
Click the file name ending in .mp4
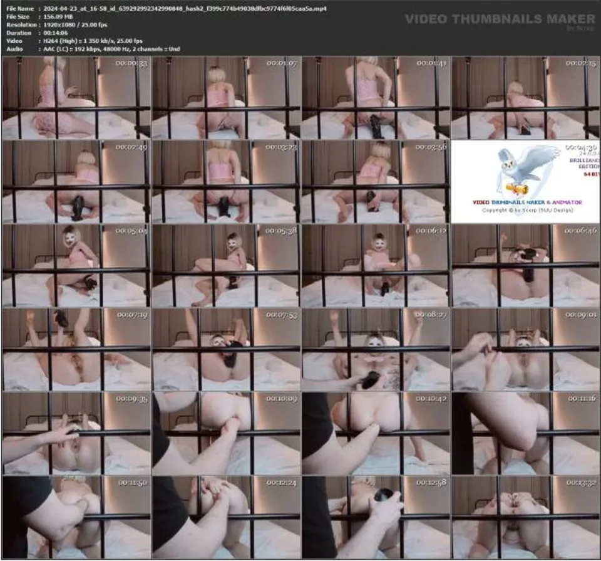[x=185, y=8]
